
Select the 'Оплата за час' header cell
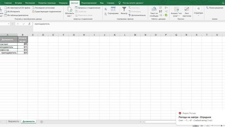click(22, 40)
